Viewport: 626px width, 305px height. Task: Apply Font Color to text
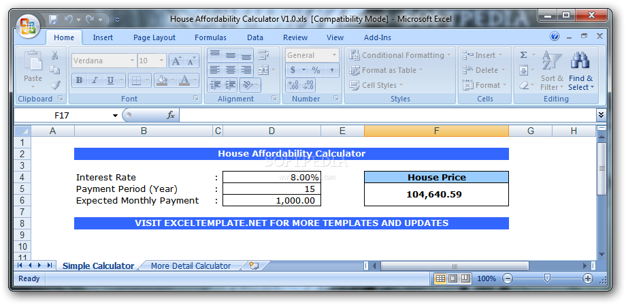[184, 80]
